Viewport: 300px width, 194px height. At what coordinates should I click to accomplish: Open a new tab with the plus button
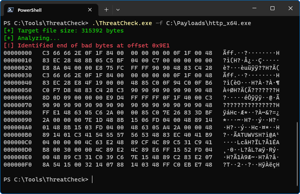tap(106, 9)
